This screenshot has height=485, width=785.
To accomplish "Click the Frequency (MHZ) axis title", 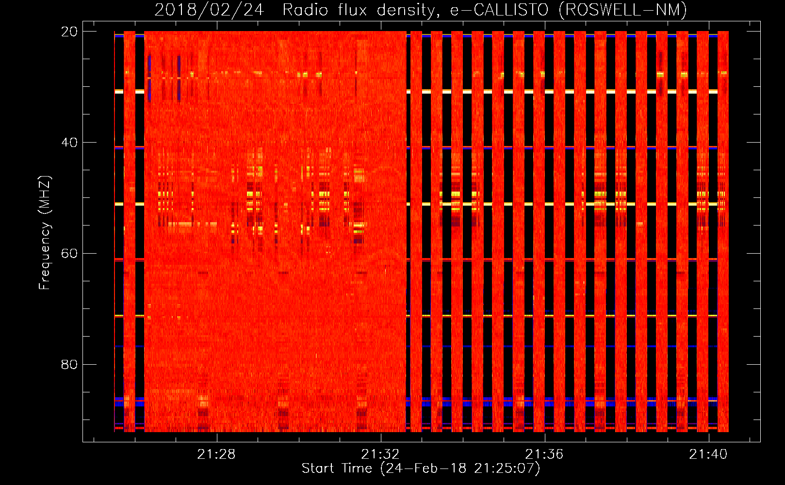I will pyautogui.click(x=45, y=233).
